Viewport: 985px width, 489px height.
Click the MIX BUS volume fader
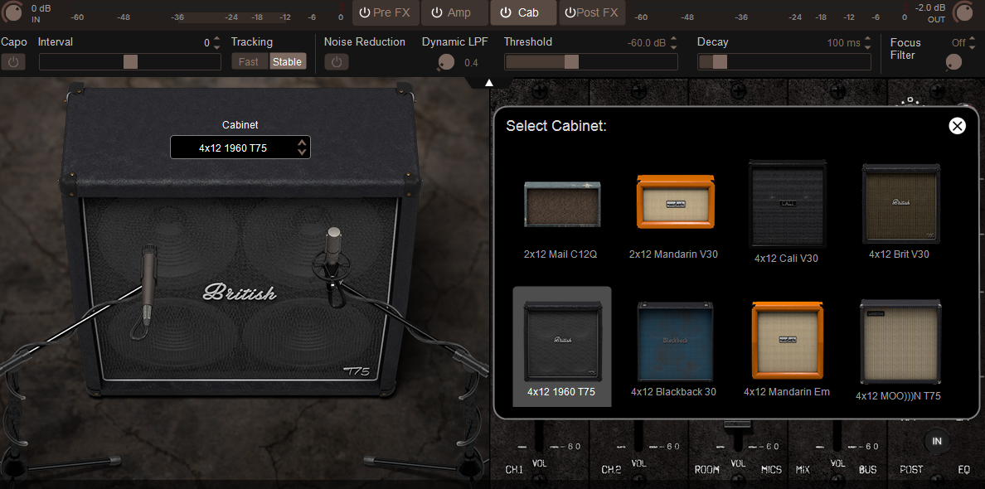point(837,436)
